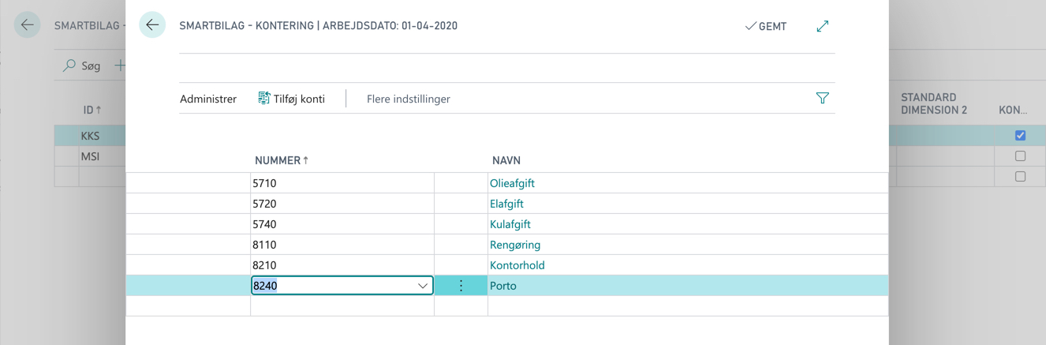Open Flere indstillinger menu
Image resolution: width=1046 pixels, height=345 pixels.
coord(409,99)
